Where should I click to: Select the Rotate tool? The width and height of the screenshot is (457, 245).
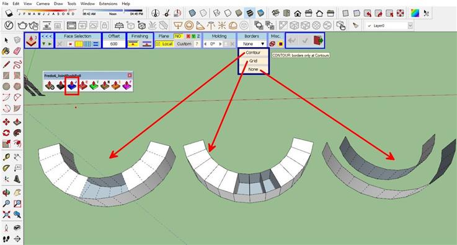point(6,133)
